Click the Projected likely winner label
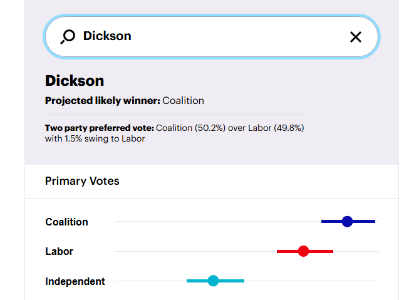This screenshot has width=404, height=300. [x=103, y=100]
